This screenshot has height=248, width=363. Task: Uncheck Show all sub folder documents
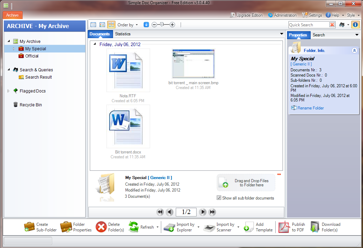(x=219, y=198)
